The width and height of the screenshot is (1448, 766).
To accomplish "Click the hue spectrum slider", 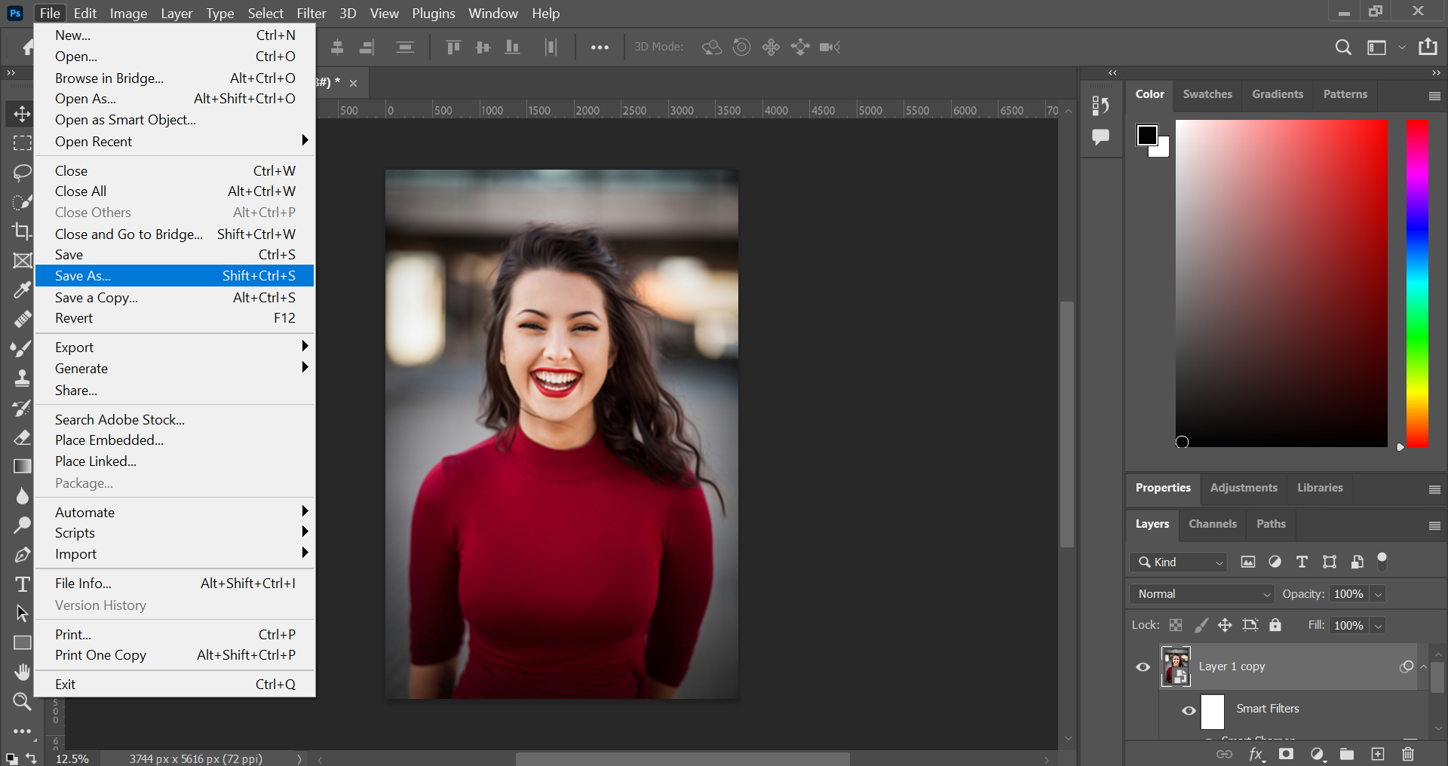I will (1417, 283).
